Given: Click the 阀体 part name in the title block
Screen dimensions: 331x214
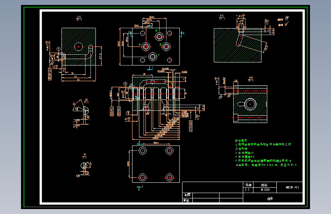Looking at the screenshot, I should 270,199.
